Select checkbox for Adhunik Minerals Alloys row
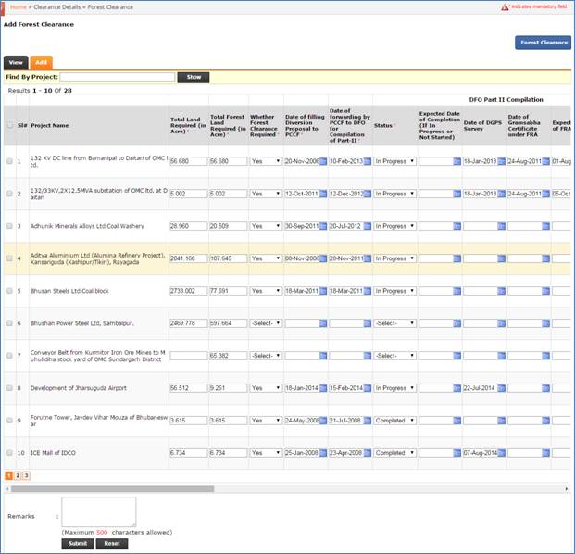The width and height of the screenshot is (575, 554). (x=10, y=226)
